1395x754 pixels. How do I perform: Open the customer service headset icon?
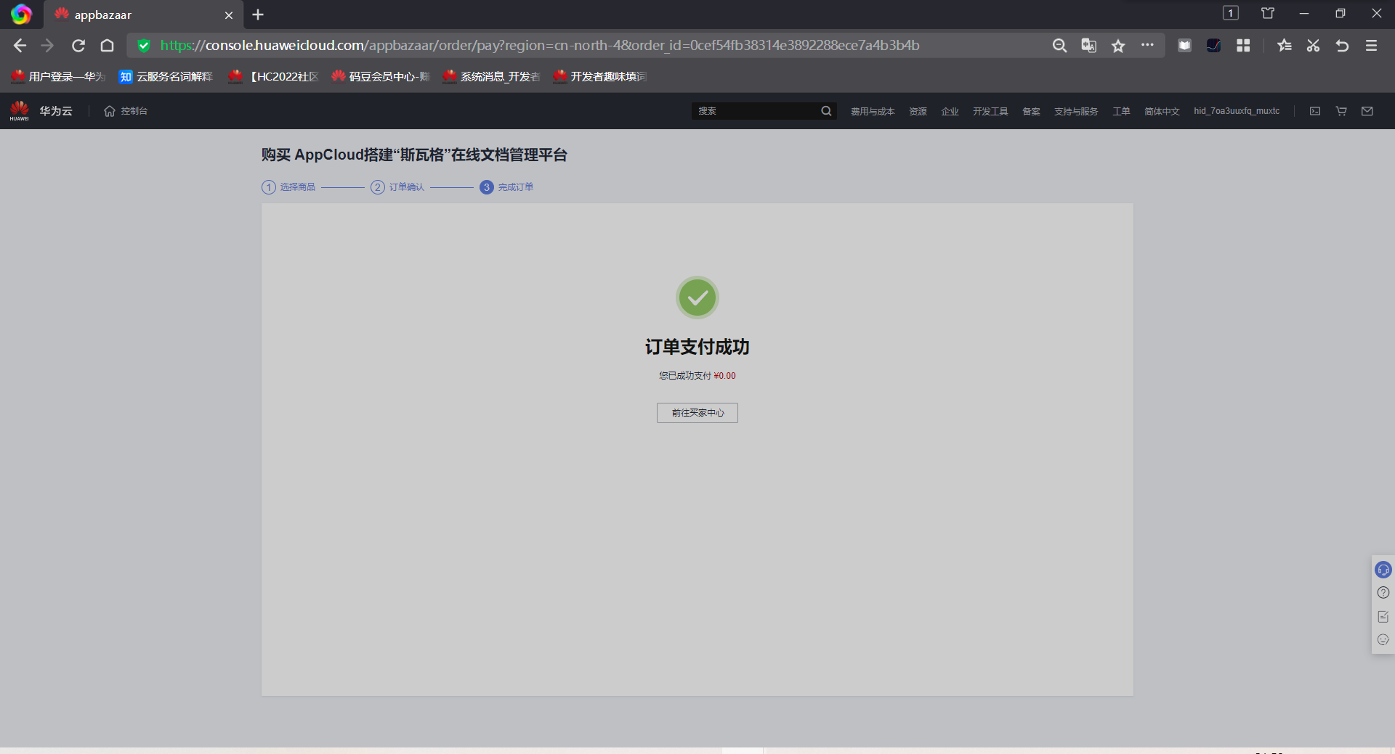1383,570
